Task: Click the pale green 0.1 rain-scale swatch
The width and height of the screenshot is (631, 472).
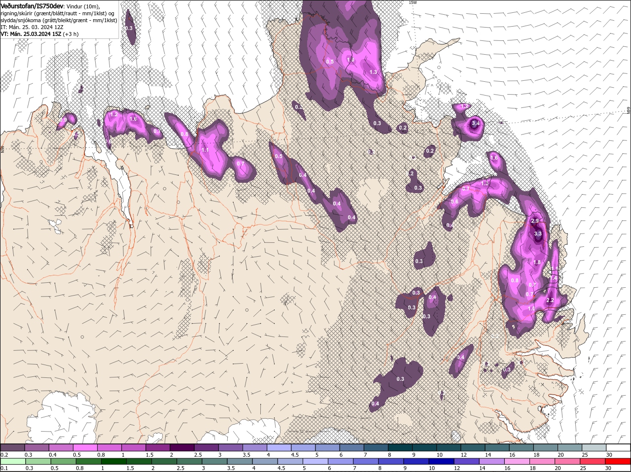Action: pyautogui.click(x=13, y=461)
